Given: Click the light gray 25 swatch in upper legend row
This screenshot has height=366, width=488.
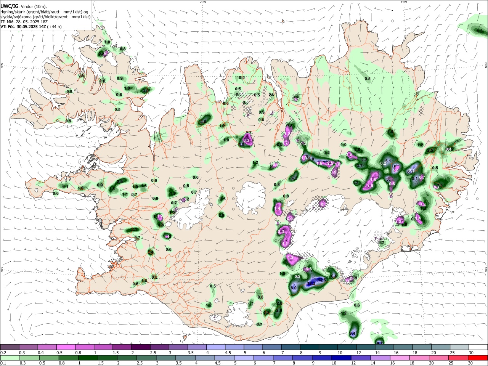Looking at the screenshot, I should click(x=459, y=347).
